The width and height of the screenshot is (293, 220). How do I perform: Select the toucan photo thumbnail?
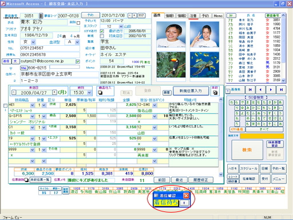(x=171, y=65)
